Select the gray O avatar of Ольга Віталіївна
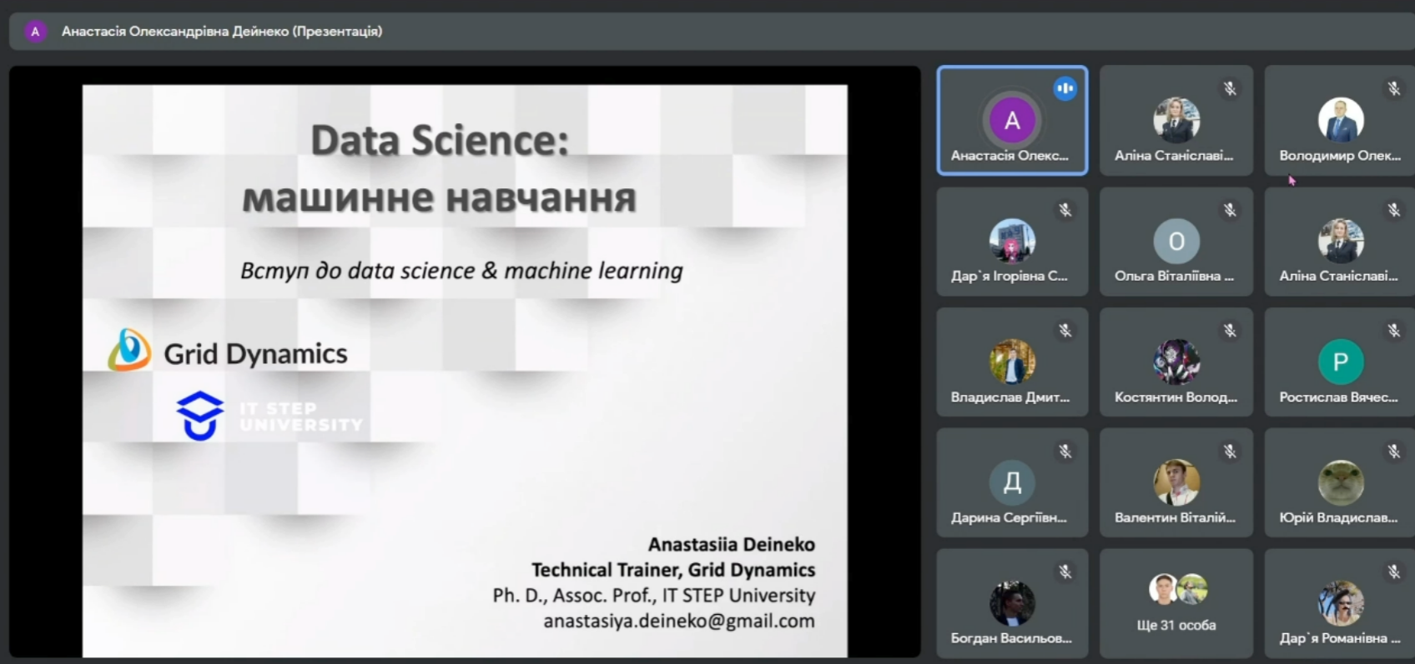 point(1176,241)
